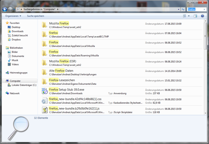Select Netzwerk in the sidebar
Viewport: 209px width, 144px height.
click(15, 93)
